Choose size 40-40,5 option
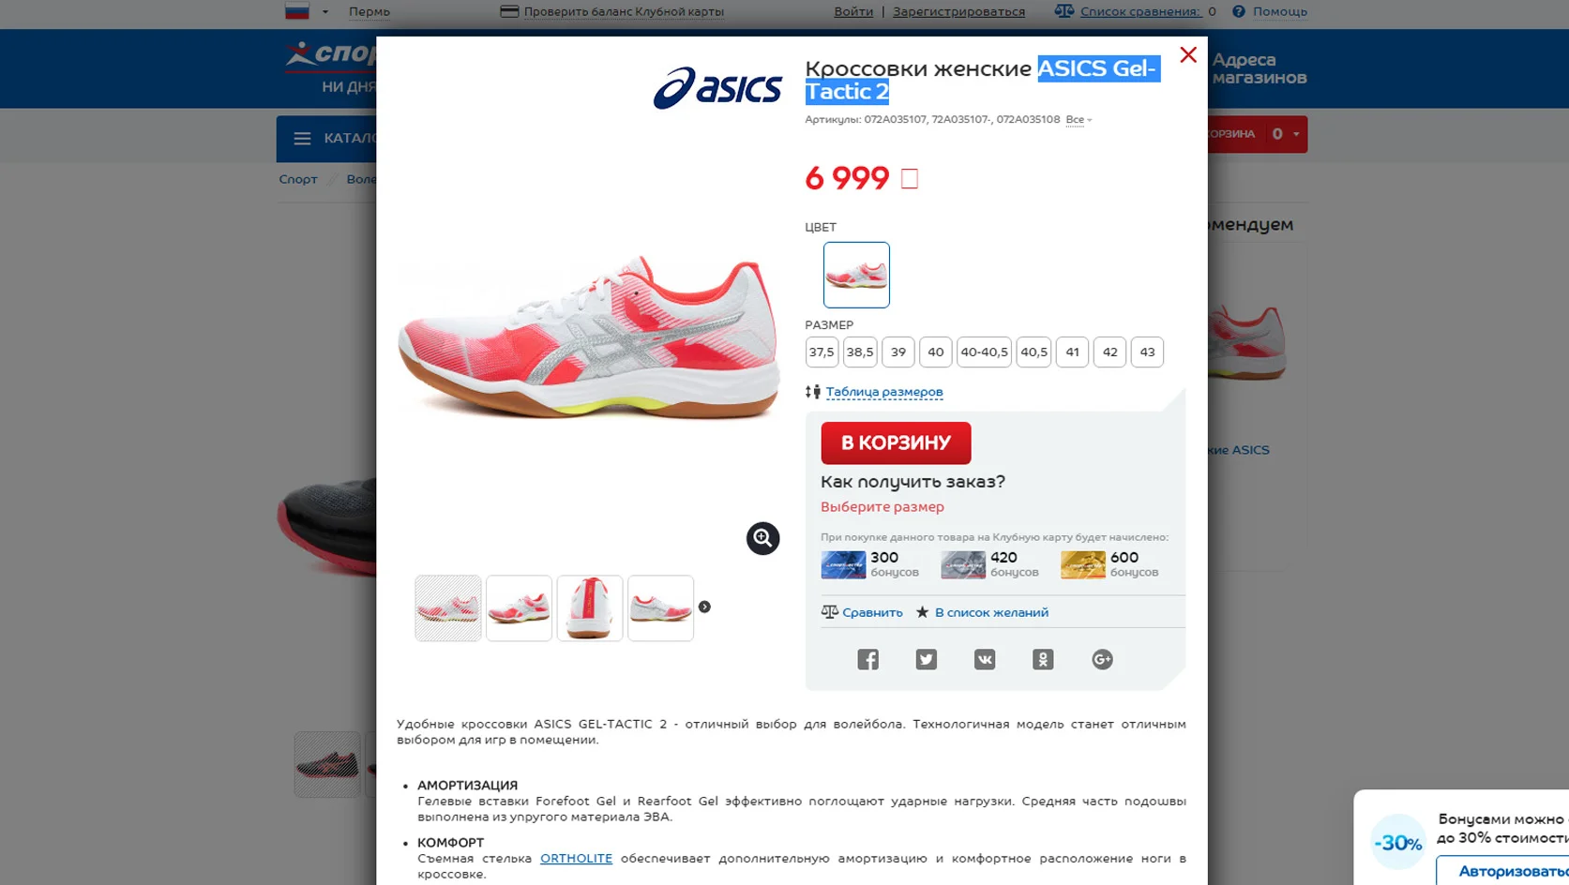This screenshot has height=885, width=1569. (984, 352)
